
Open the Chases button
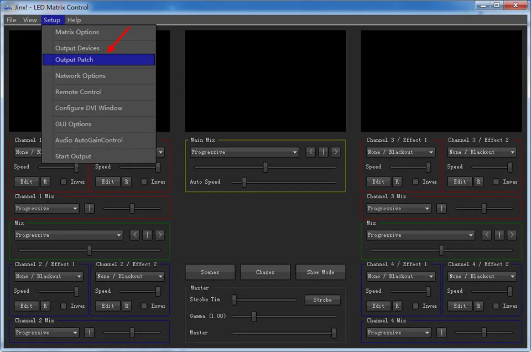pos(265,272)
